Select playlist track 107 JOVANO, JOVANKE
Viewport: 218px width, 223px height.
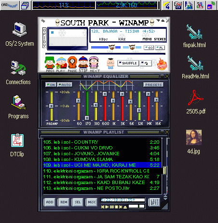pyautogui.click(x=102, y=154)
